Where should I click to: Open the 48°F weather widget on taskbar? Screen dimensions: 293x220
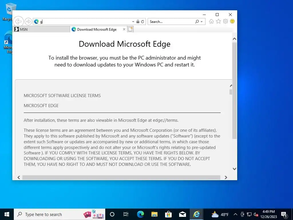(220, 214)
